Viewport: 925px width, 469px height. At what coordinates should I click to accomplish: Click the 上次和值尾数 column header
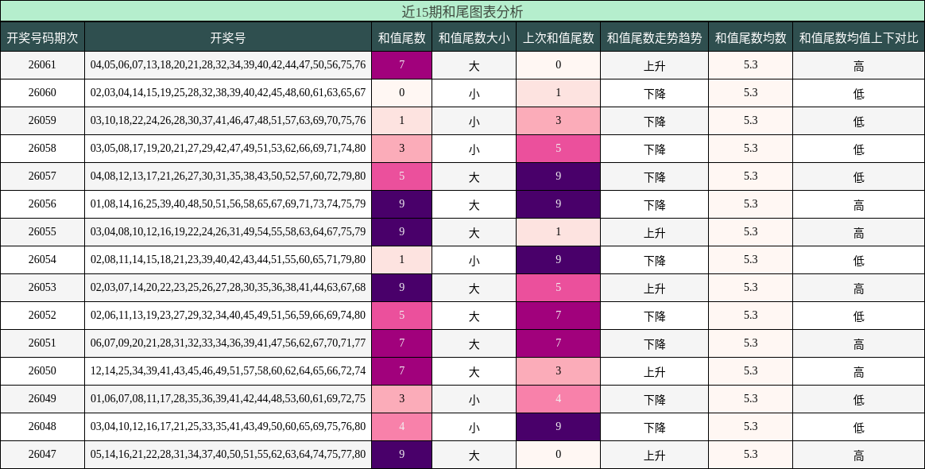tap(558, 37)
